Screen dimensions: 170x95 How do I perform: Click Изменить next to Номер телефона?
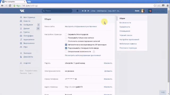[x=108, y=79]
